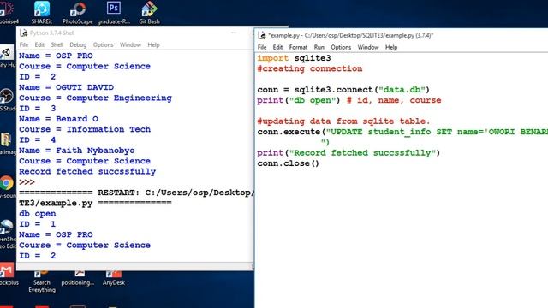Click 'conn.close()' line in editor
The height and width of the screenshot is (308, 548).
pos(288,163)
